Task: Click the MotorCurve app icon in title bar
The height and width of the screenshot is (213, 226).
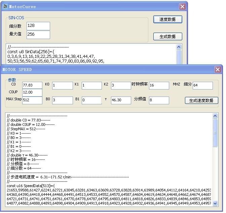Action: tap(5, 6)
